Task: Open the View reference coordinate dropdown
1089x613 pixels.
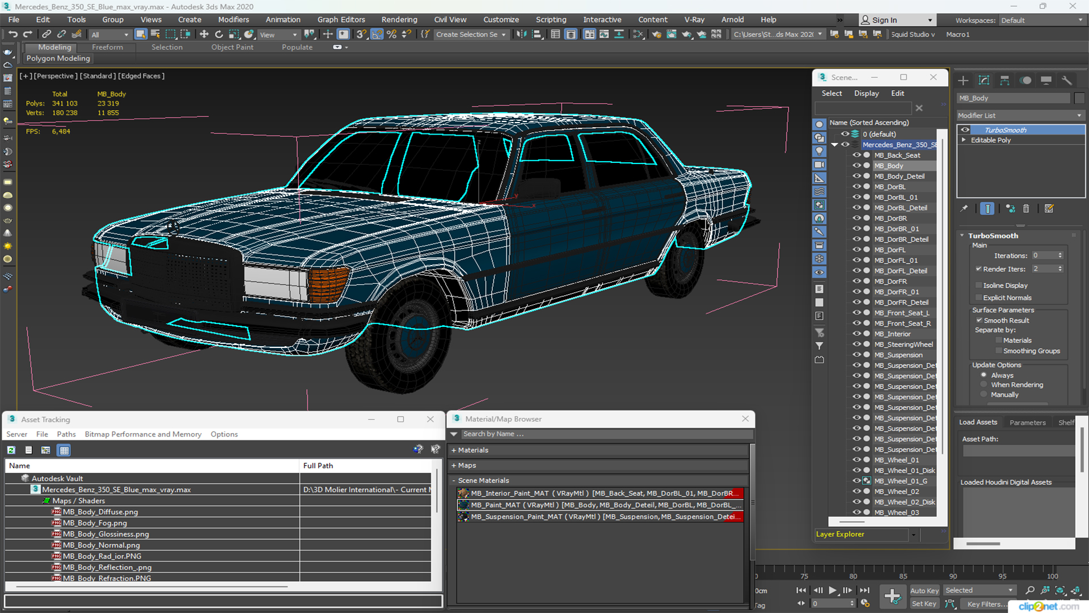Action: [278, 35]
